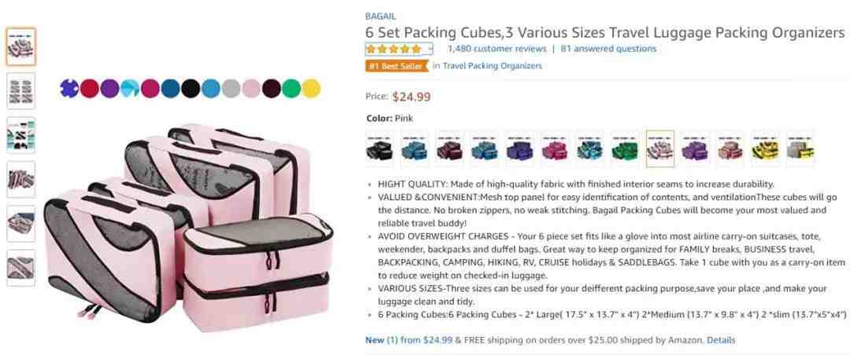Image resolution: width=850 pixels, height=355 pixels.
Task: Select the yellow packing cubes color option
Action: (x=765, y=148)
